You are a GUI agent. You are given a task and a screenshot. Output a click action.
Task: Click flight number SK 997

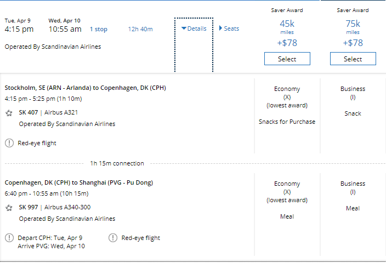coord(27,208)
